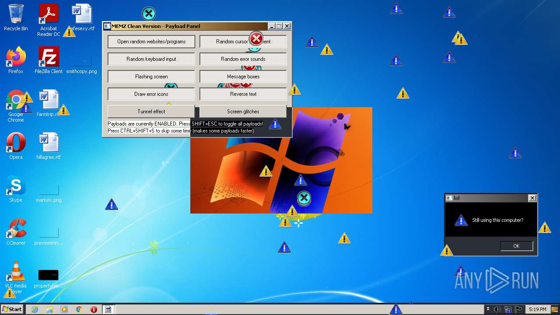Open CCleaner desktop shortcut

[x=16, y=232]
